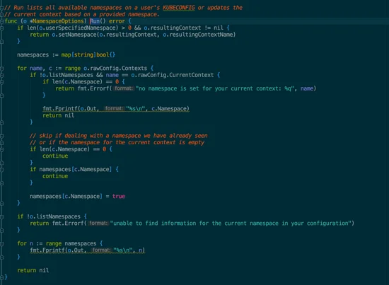Collapse the 'for name, c := range' loop fold marker
389x285 pixels.
1,68
